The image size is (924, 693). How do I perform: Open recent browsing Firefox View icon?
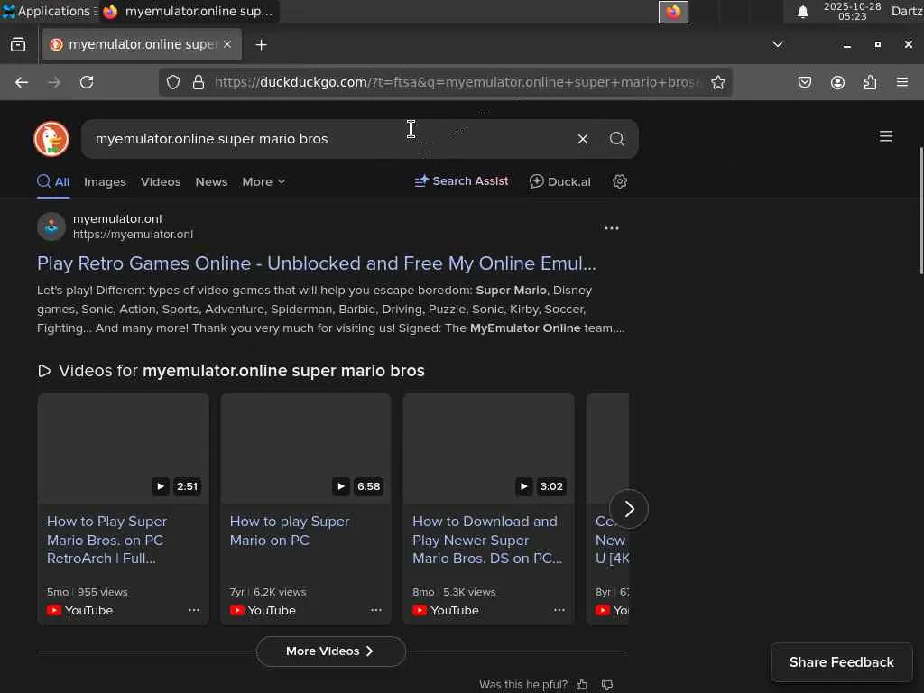pos(18,45)
